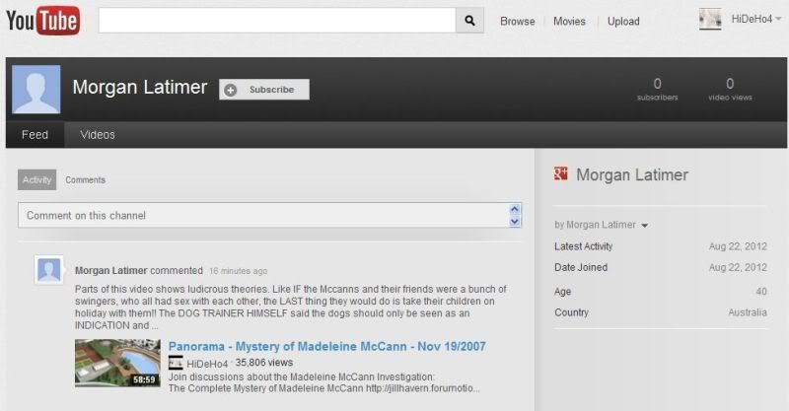Click the Age value '40'

[x=761, y=292]
